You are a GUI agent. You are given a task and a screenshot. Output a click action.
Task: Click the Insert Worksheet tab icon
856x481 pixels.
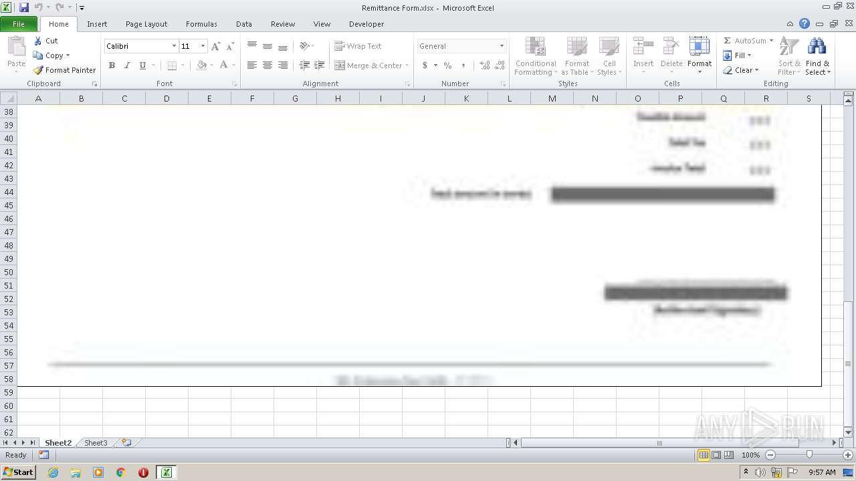click(126, 443)
